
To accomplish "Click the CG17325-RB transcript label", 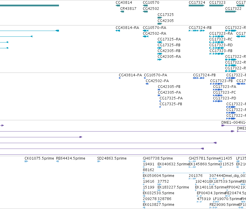I will click(x=169, y=45).
